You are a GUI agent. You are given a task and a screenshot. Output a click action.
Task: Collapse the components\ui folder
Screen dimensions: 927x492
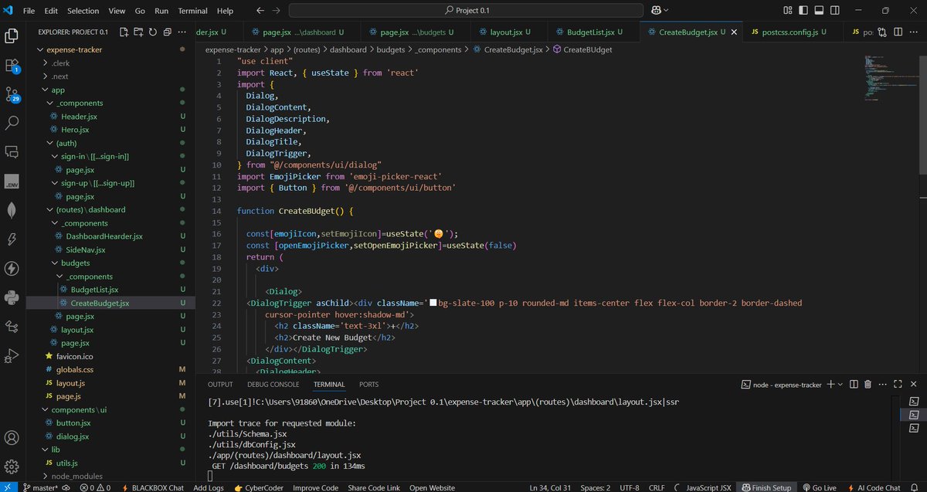[x=46, y=409]
